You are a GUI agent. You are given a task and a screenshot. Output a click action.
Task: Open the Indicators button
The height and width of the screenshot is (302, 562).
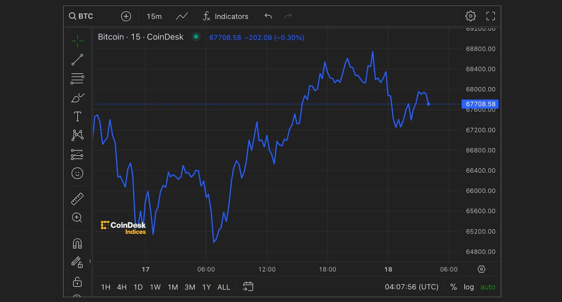coord(226,16)
